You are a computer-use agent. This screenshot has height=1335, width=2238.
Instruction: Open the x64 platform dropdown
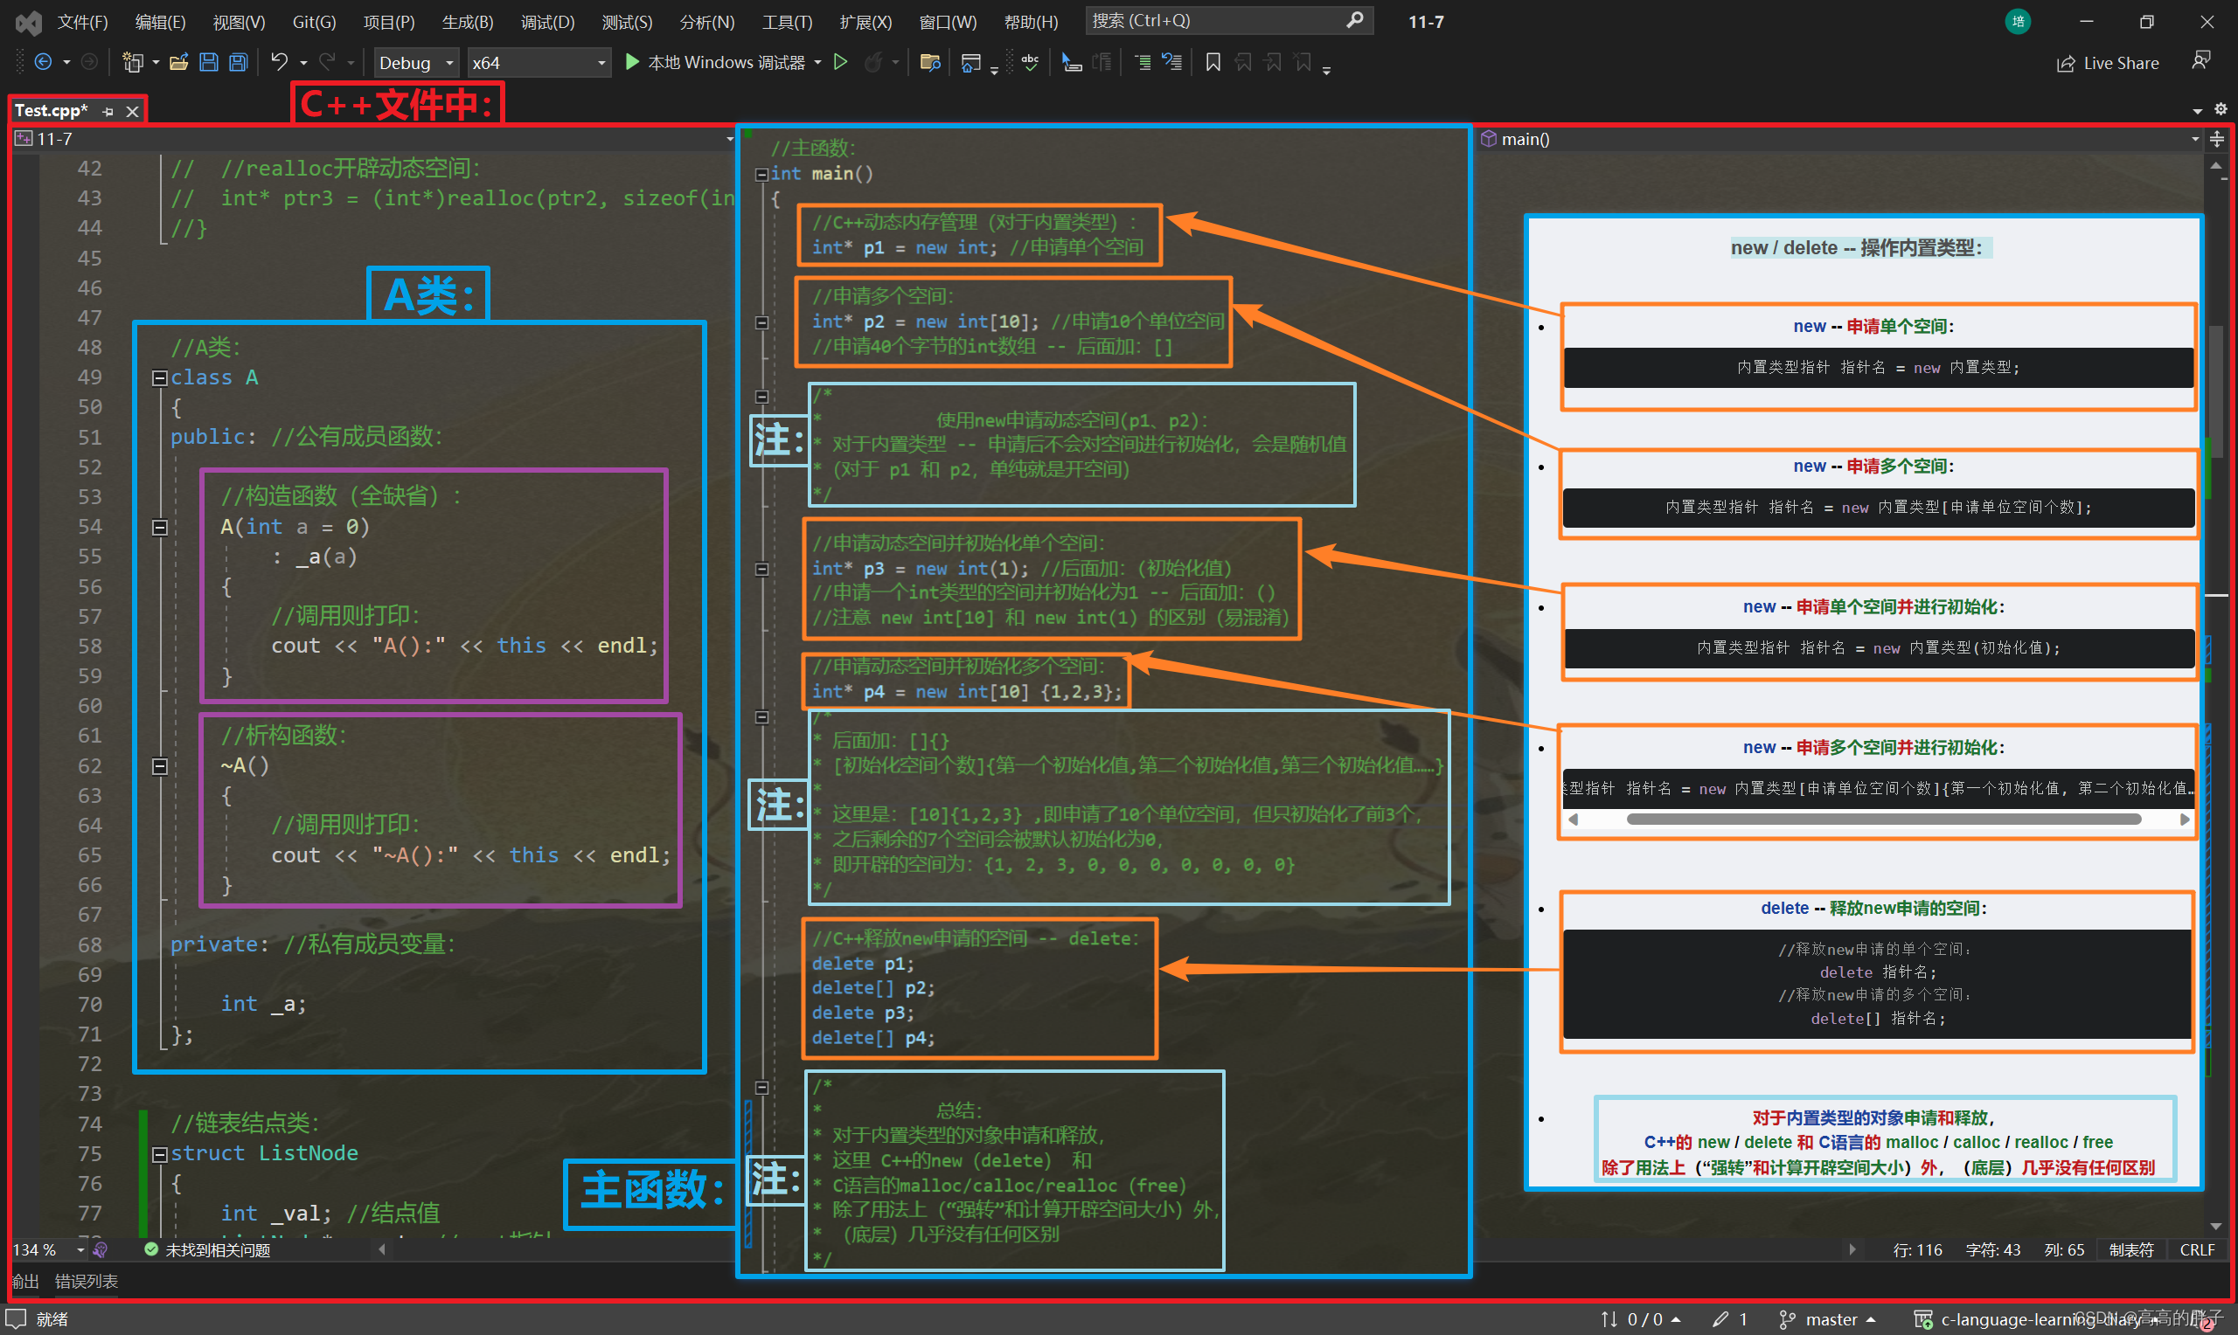click(539, 62)
